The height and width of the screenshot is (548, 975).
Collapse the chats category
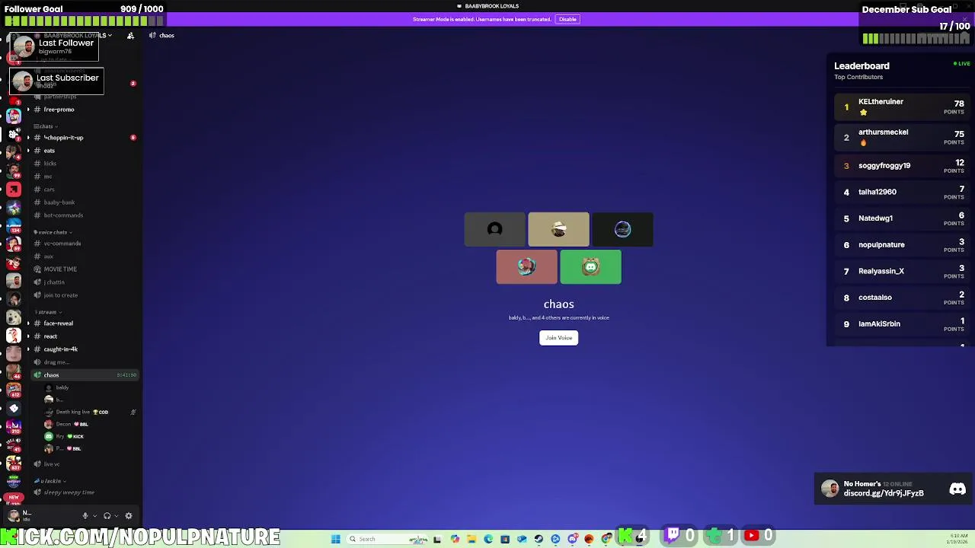tap(44, 126)
